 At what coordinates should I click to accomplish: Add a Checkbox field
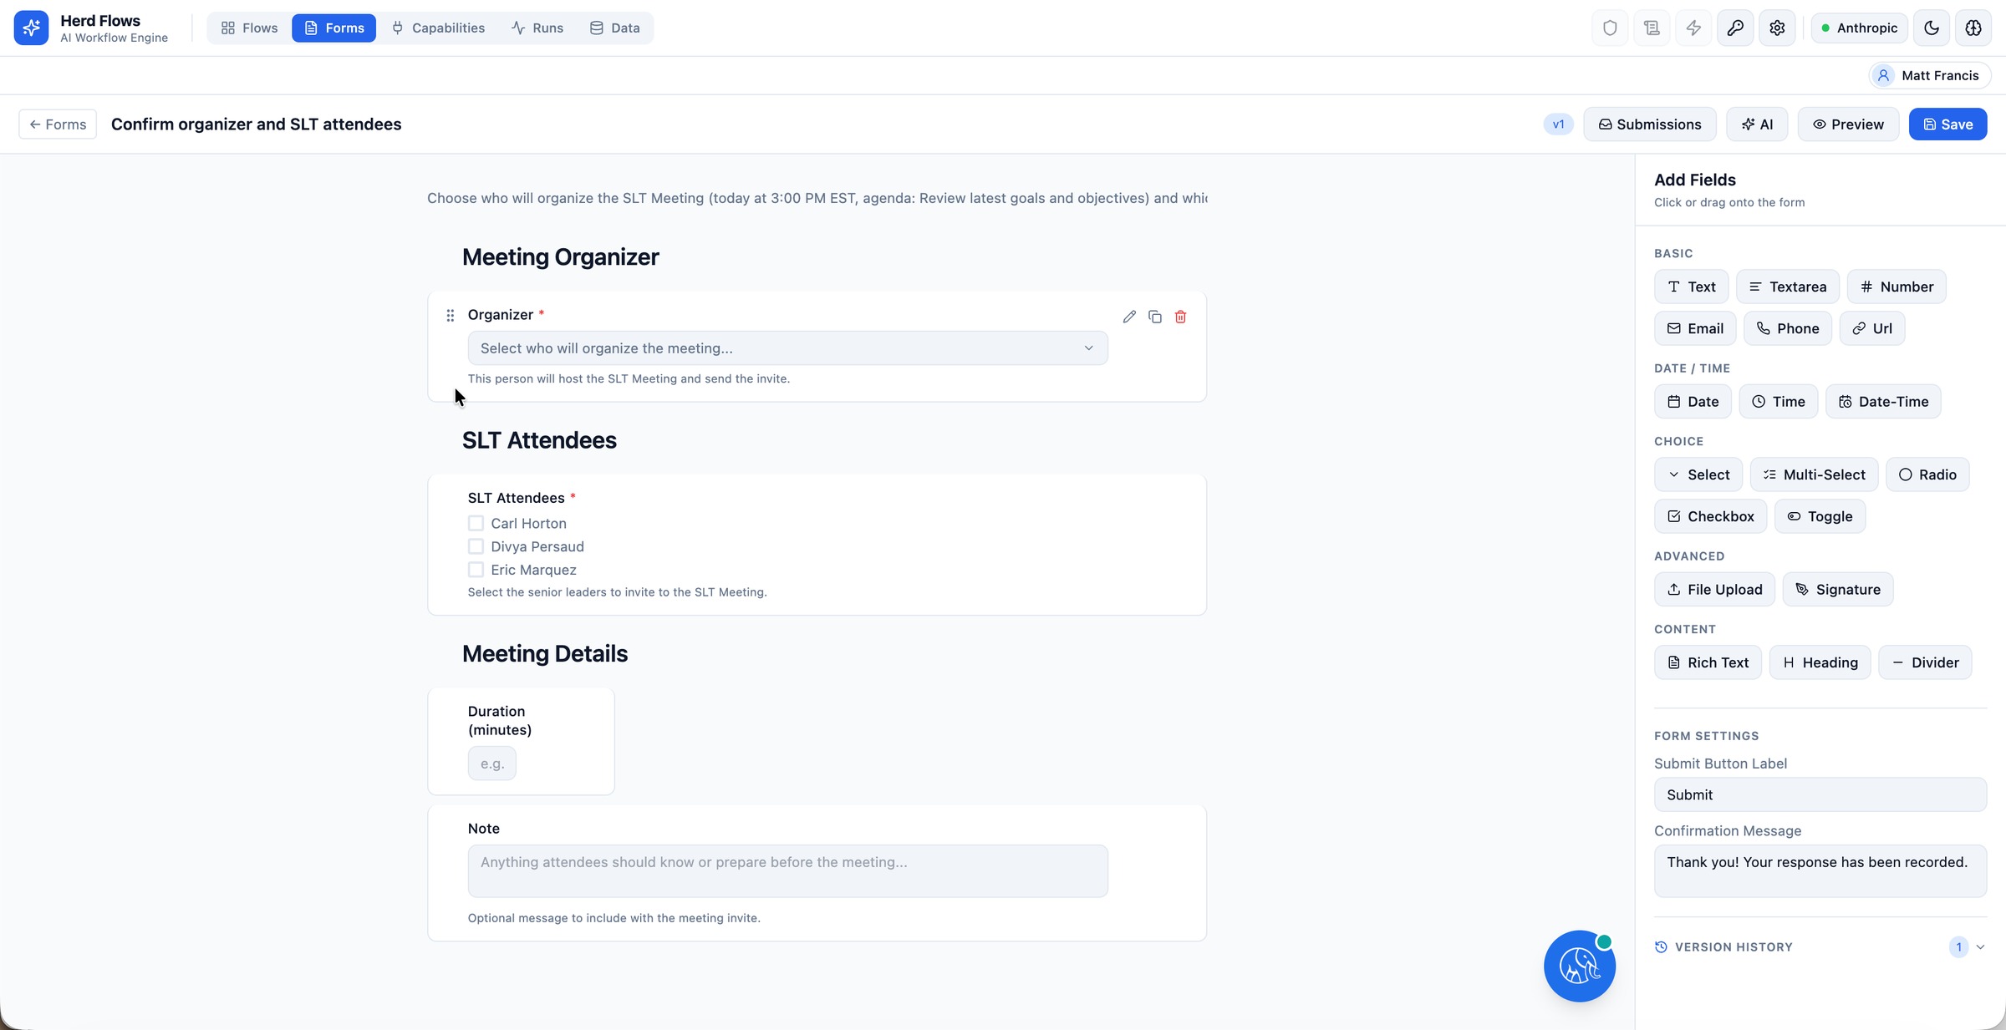(x=1710, y=517)
